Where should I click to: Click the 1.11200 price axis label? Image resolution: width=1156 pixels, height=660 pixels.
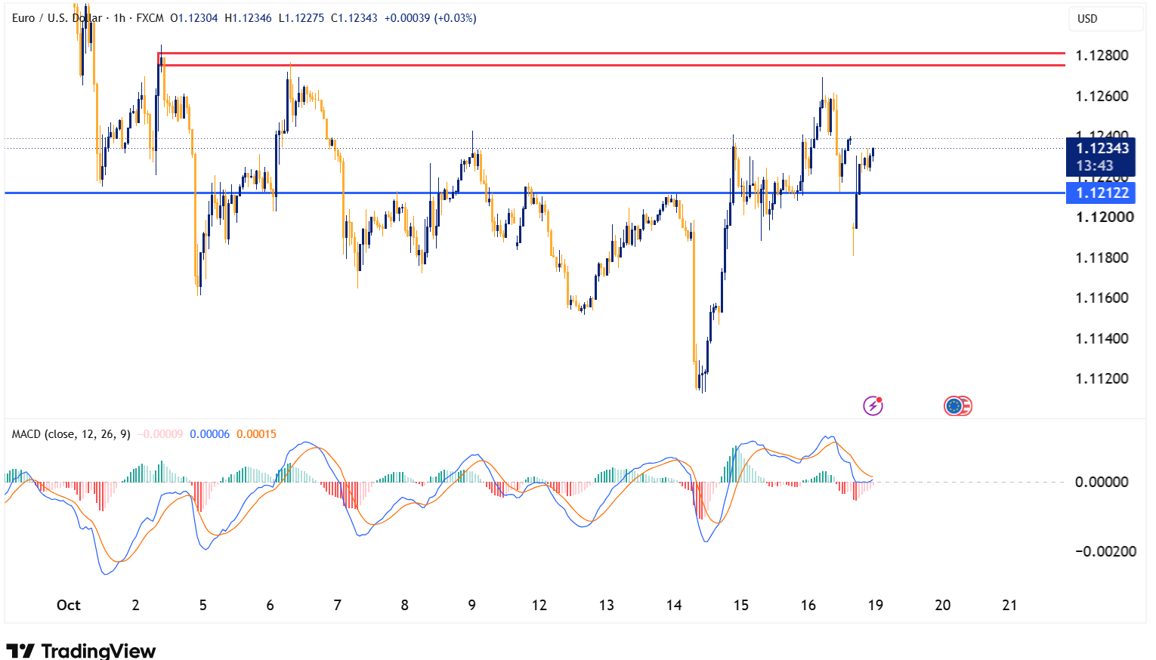[1102, 379]
